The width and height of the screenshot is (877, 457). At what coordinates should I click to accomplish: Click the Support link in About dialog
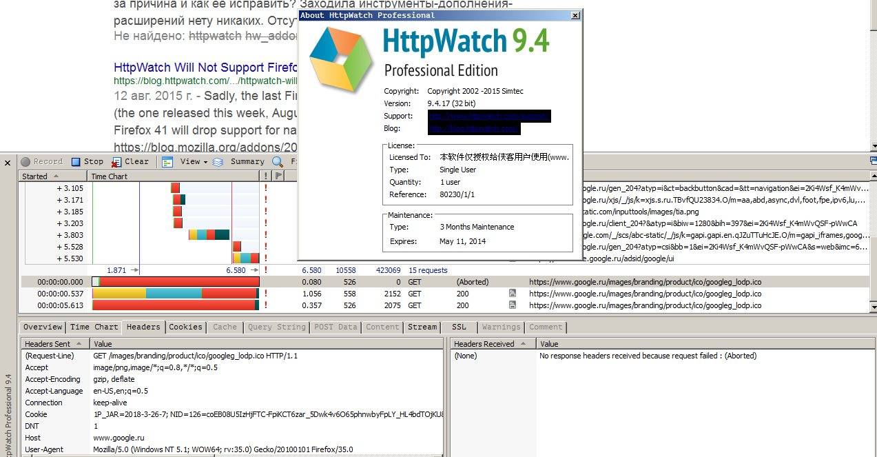[489, 116]
